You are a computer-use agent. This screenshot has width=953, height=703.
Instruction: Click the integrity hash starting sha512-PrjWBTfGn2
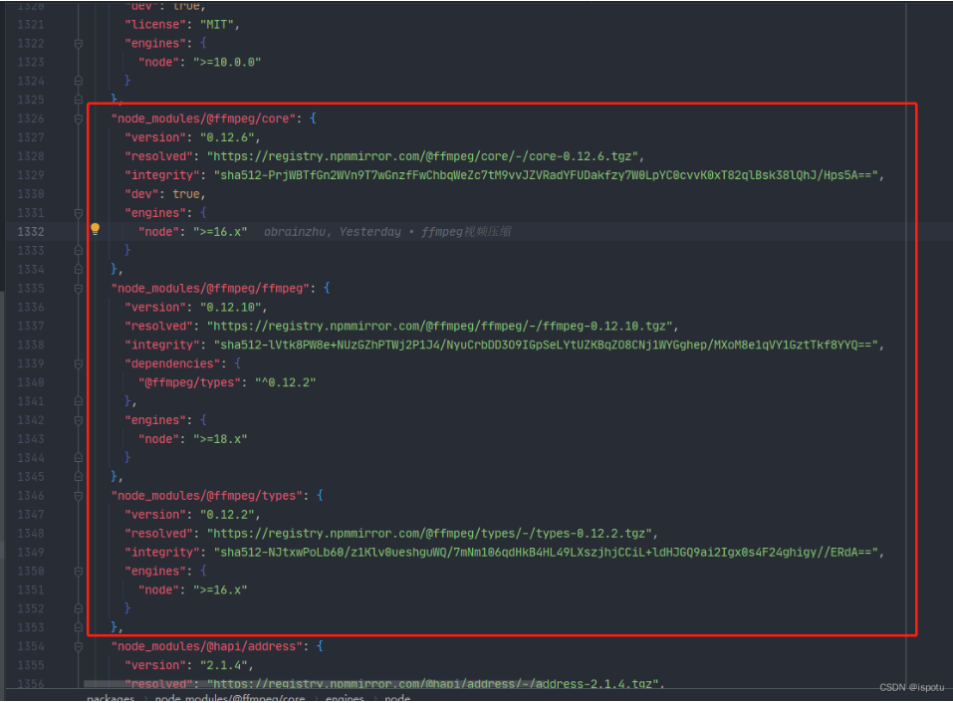pos(546,175)
